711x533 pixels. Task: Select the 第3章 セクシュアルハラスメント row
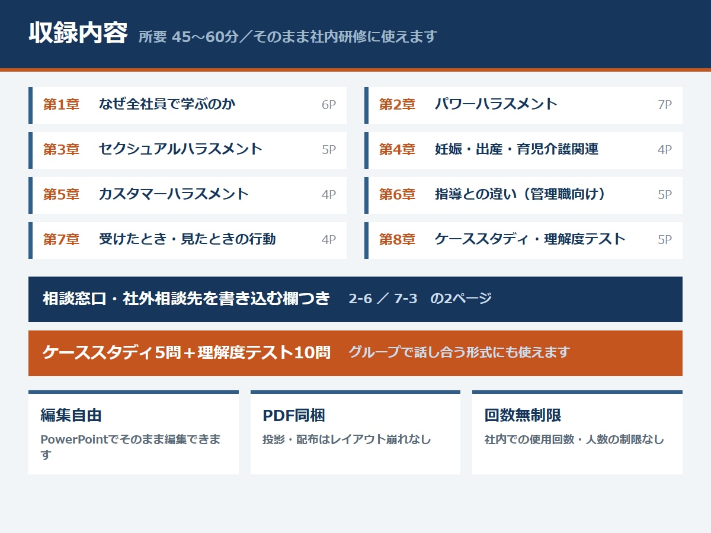pyautogui.click(x=187, y=150)
